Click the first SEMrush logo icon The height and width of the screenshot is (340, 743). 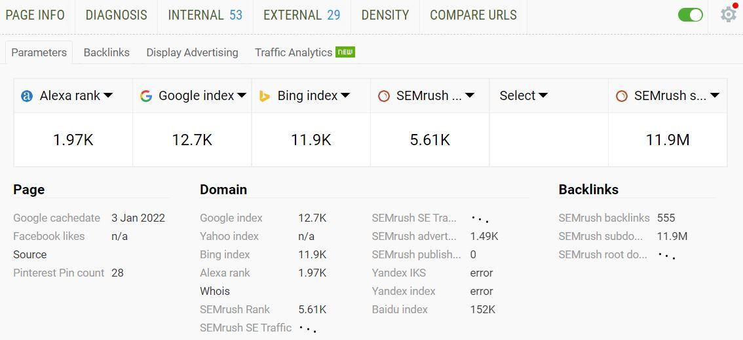point(384,96)
